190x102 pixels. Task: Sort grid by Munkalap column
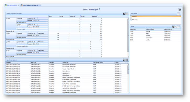coord(39,63)
